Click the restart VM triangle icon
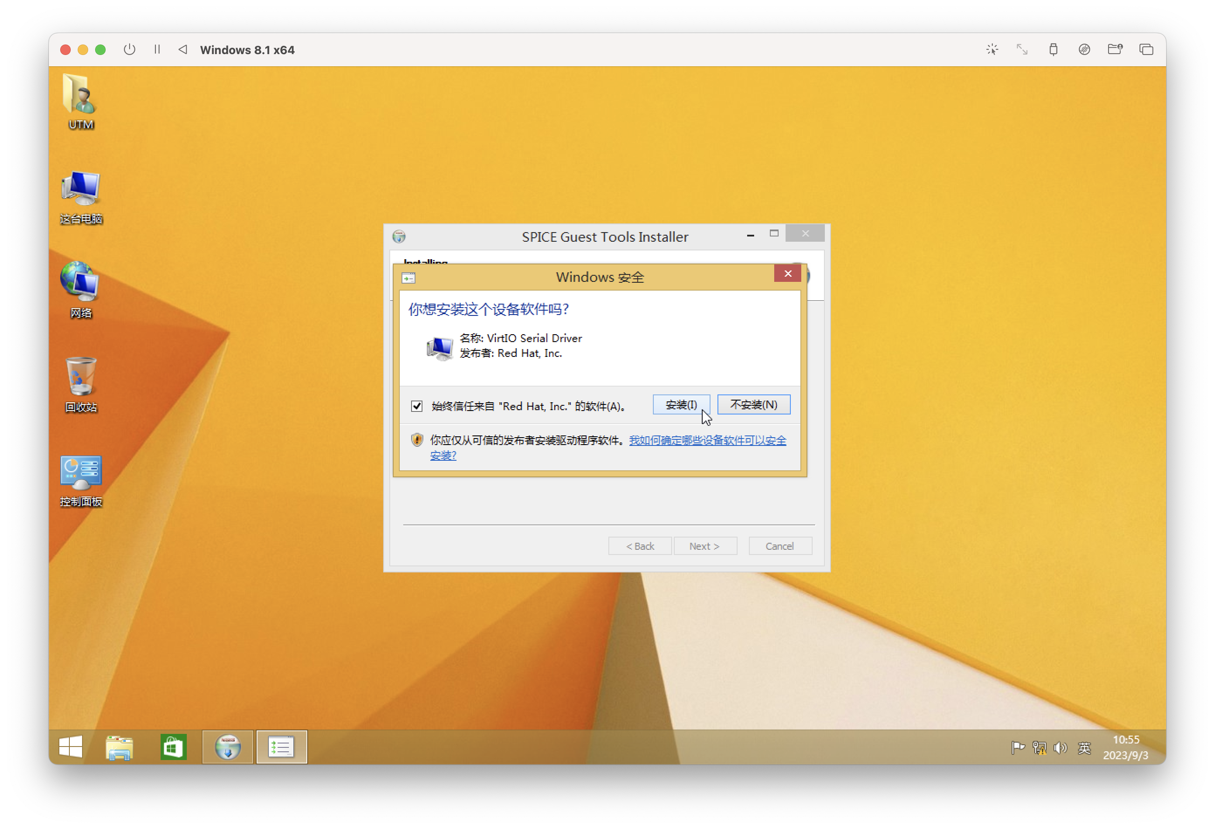The width and height of the screenshot is (1215, 829). pos(182,50)
